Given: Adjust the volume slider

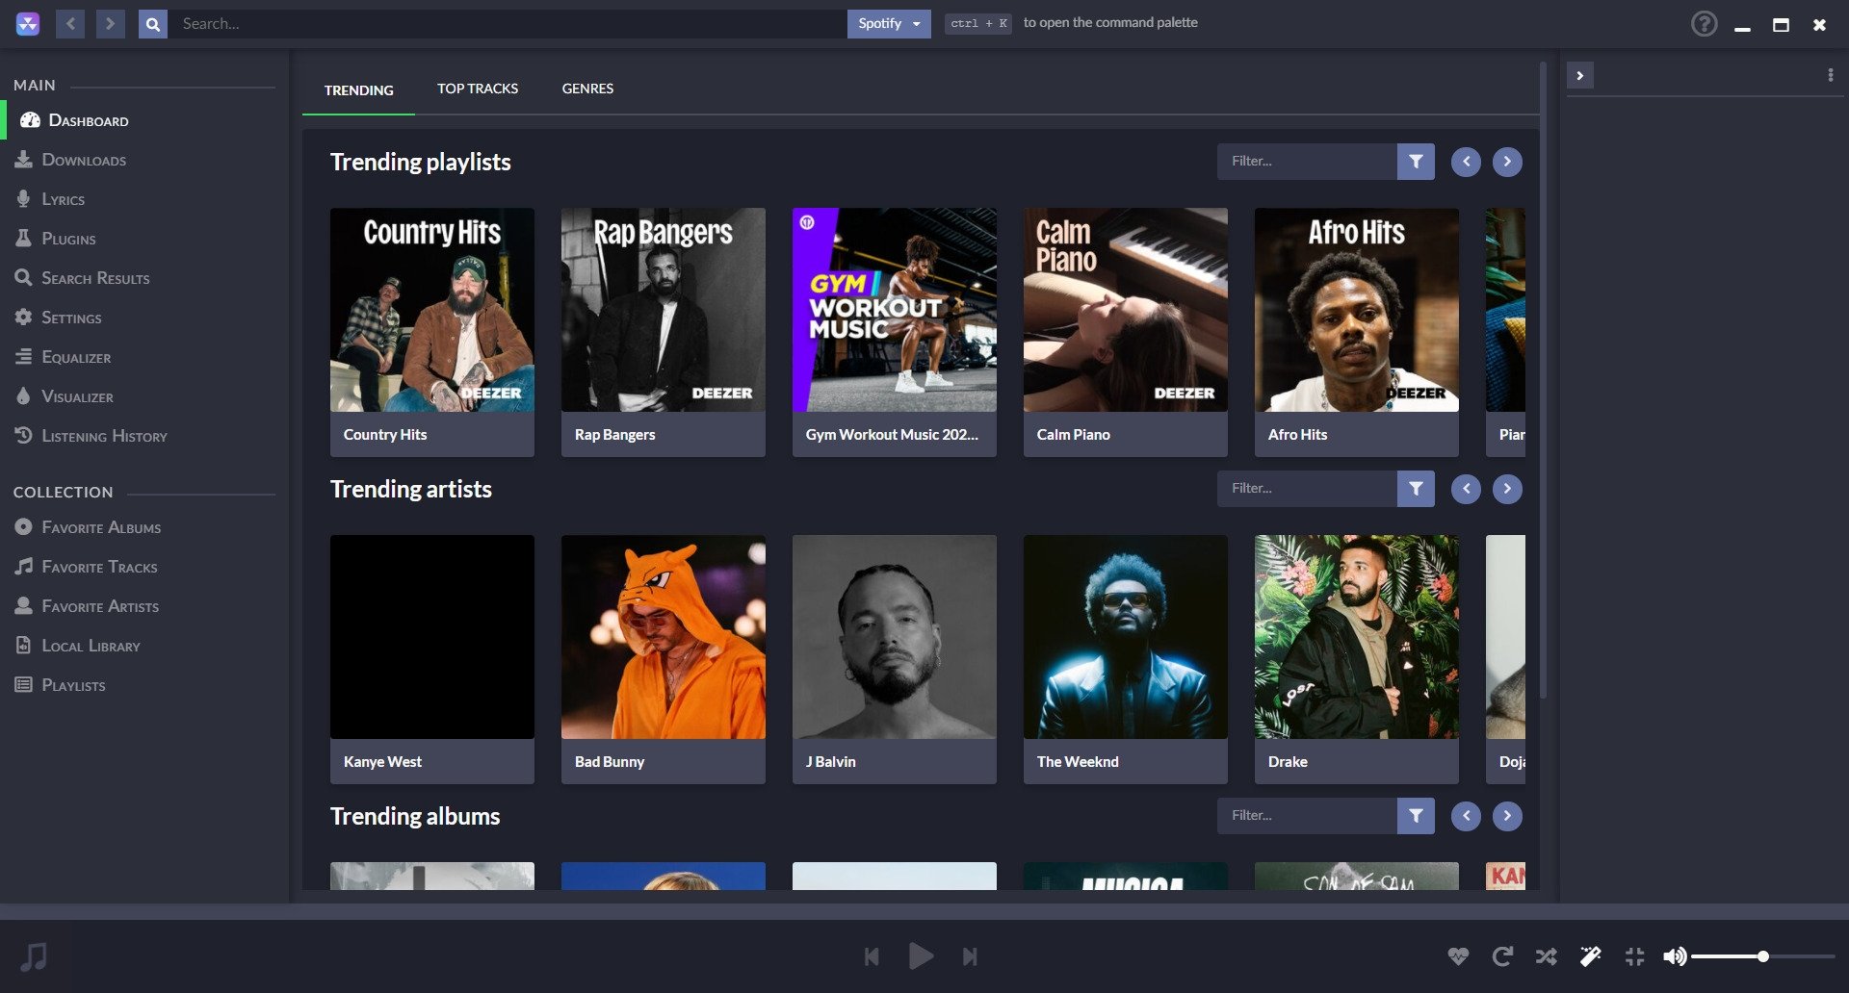Looking at the screenshot, I should click(x=1762, y=956).
